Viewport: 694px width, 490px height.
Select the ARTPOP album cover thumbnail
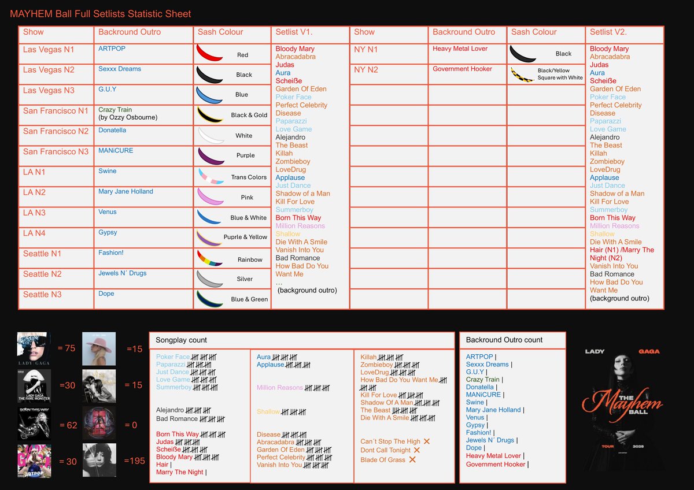[x=34, y=461]
